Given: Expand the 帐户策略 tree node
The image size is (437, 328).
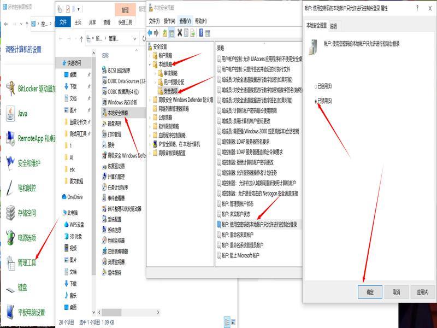Looking at the screenshot, I should 150,55.
